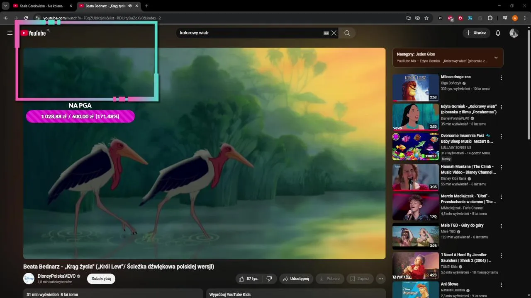Open the Utwórz create button
The height and width of the screenshot is (298, 531).
point(476,33)
